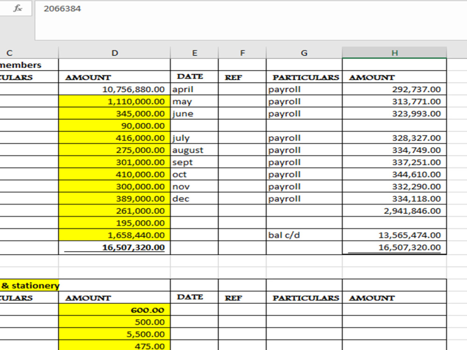Select the first table's AMOUNT header in column D

coord(115,77)
